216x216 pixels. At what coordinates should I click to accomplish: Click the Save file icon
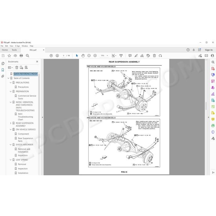(x=3, y=56)
